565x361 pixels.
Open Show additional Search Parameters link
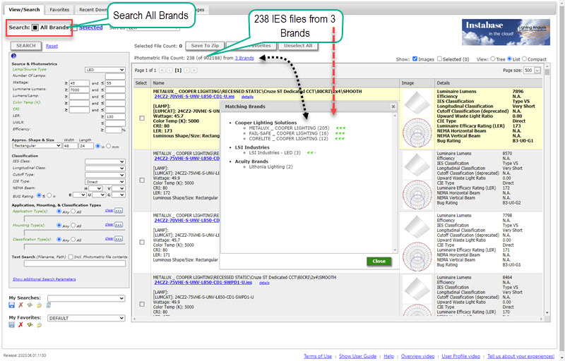(44, 279)
